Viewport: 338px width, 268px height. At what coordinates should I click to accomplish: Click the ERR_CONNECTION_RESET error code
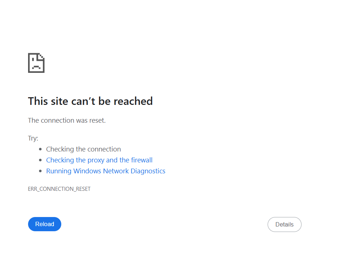click(59, 189)
